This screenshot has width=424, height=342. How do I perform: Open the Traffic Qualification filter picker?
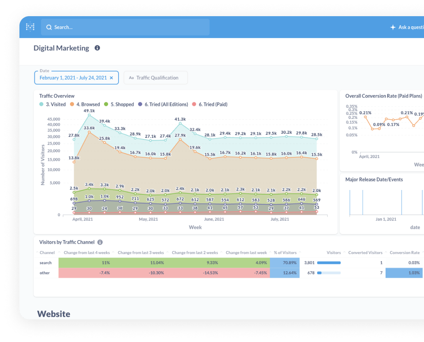158,78
